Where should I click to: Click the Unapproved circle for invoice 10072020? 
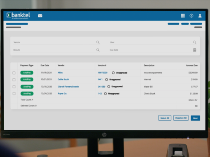coord(113,73)
